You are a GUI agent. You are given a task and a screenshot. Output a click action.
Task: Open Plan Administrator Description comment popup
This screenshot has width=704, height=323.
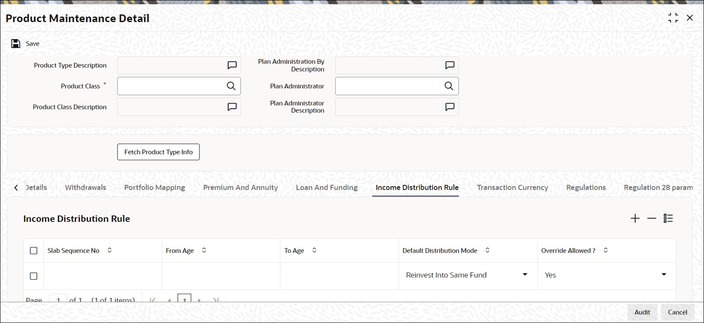pos(450,107)
